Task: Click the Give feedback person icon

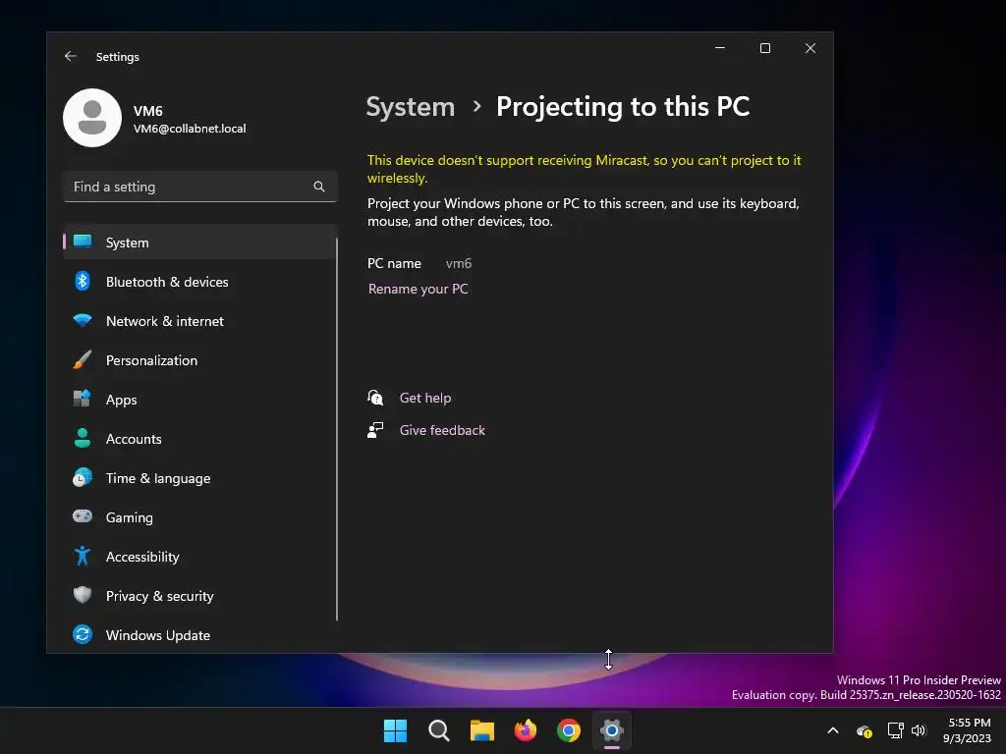Action: click(375, 430)
